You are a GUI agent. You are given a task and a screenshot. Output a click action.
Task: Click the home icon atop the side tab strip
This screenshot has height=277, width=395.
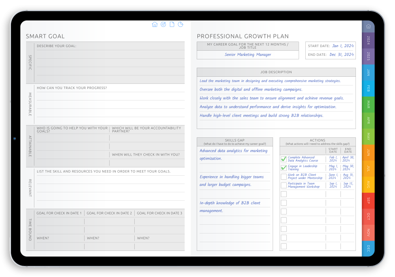(x=368, y=26)
